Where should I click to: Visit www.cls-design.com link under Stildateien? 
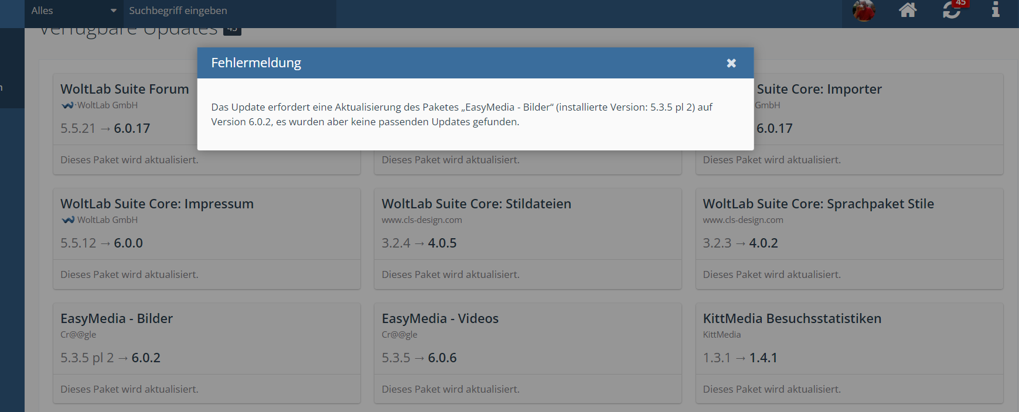[x=421, y=220]
